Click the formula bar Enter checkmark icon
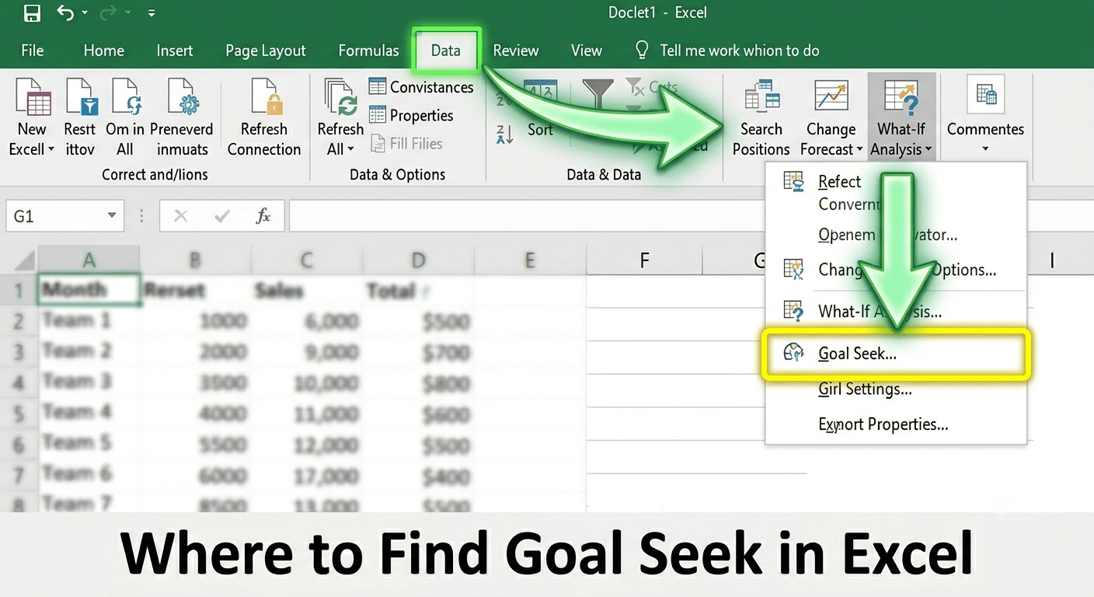Screen dimensions: 1094x597 (222, 216)
